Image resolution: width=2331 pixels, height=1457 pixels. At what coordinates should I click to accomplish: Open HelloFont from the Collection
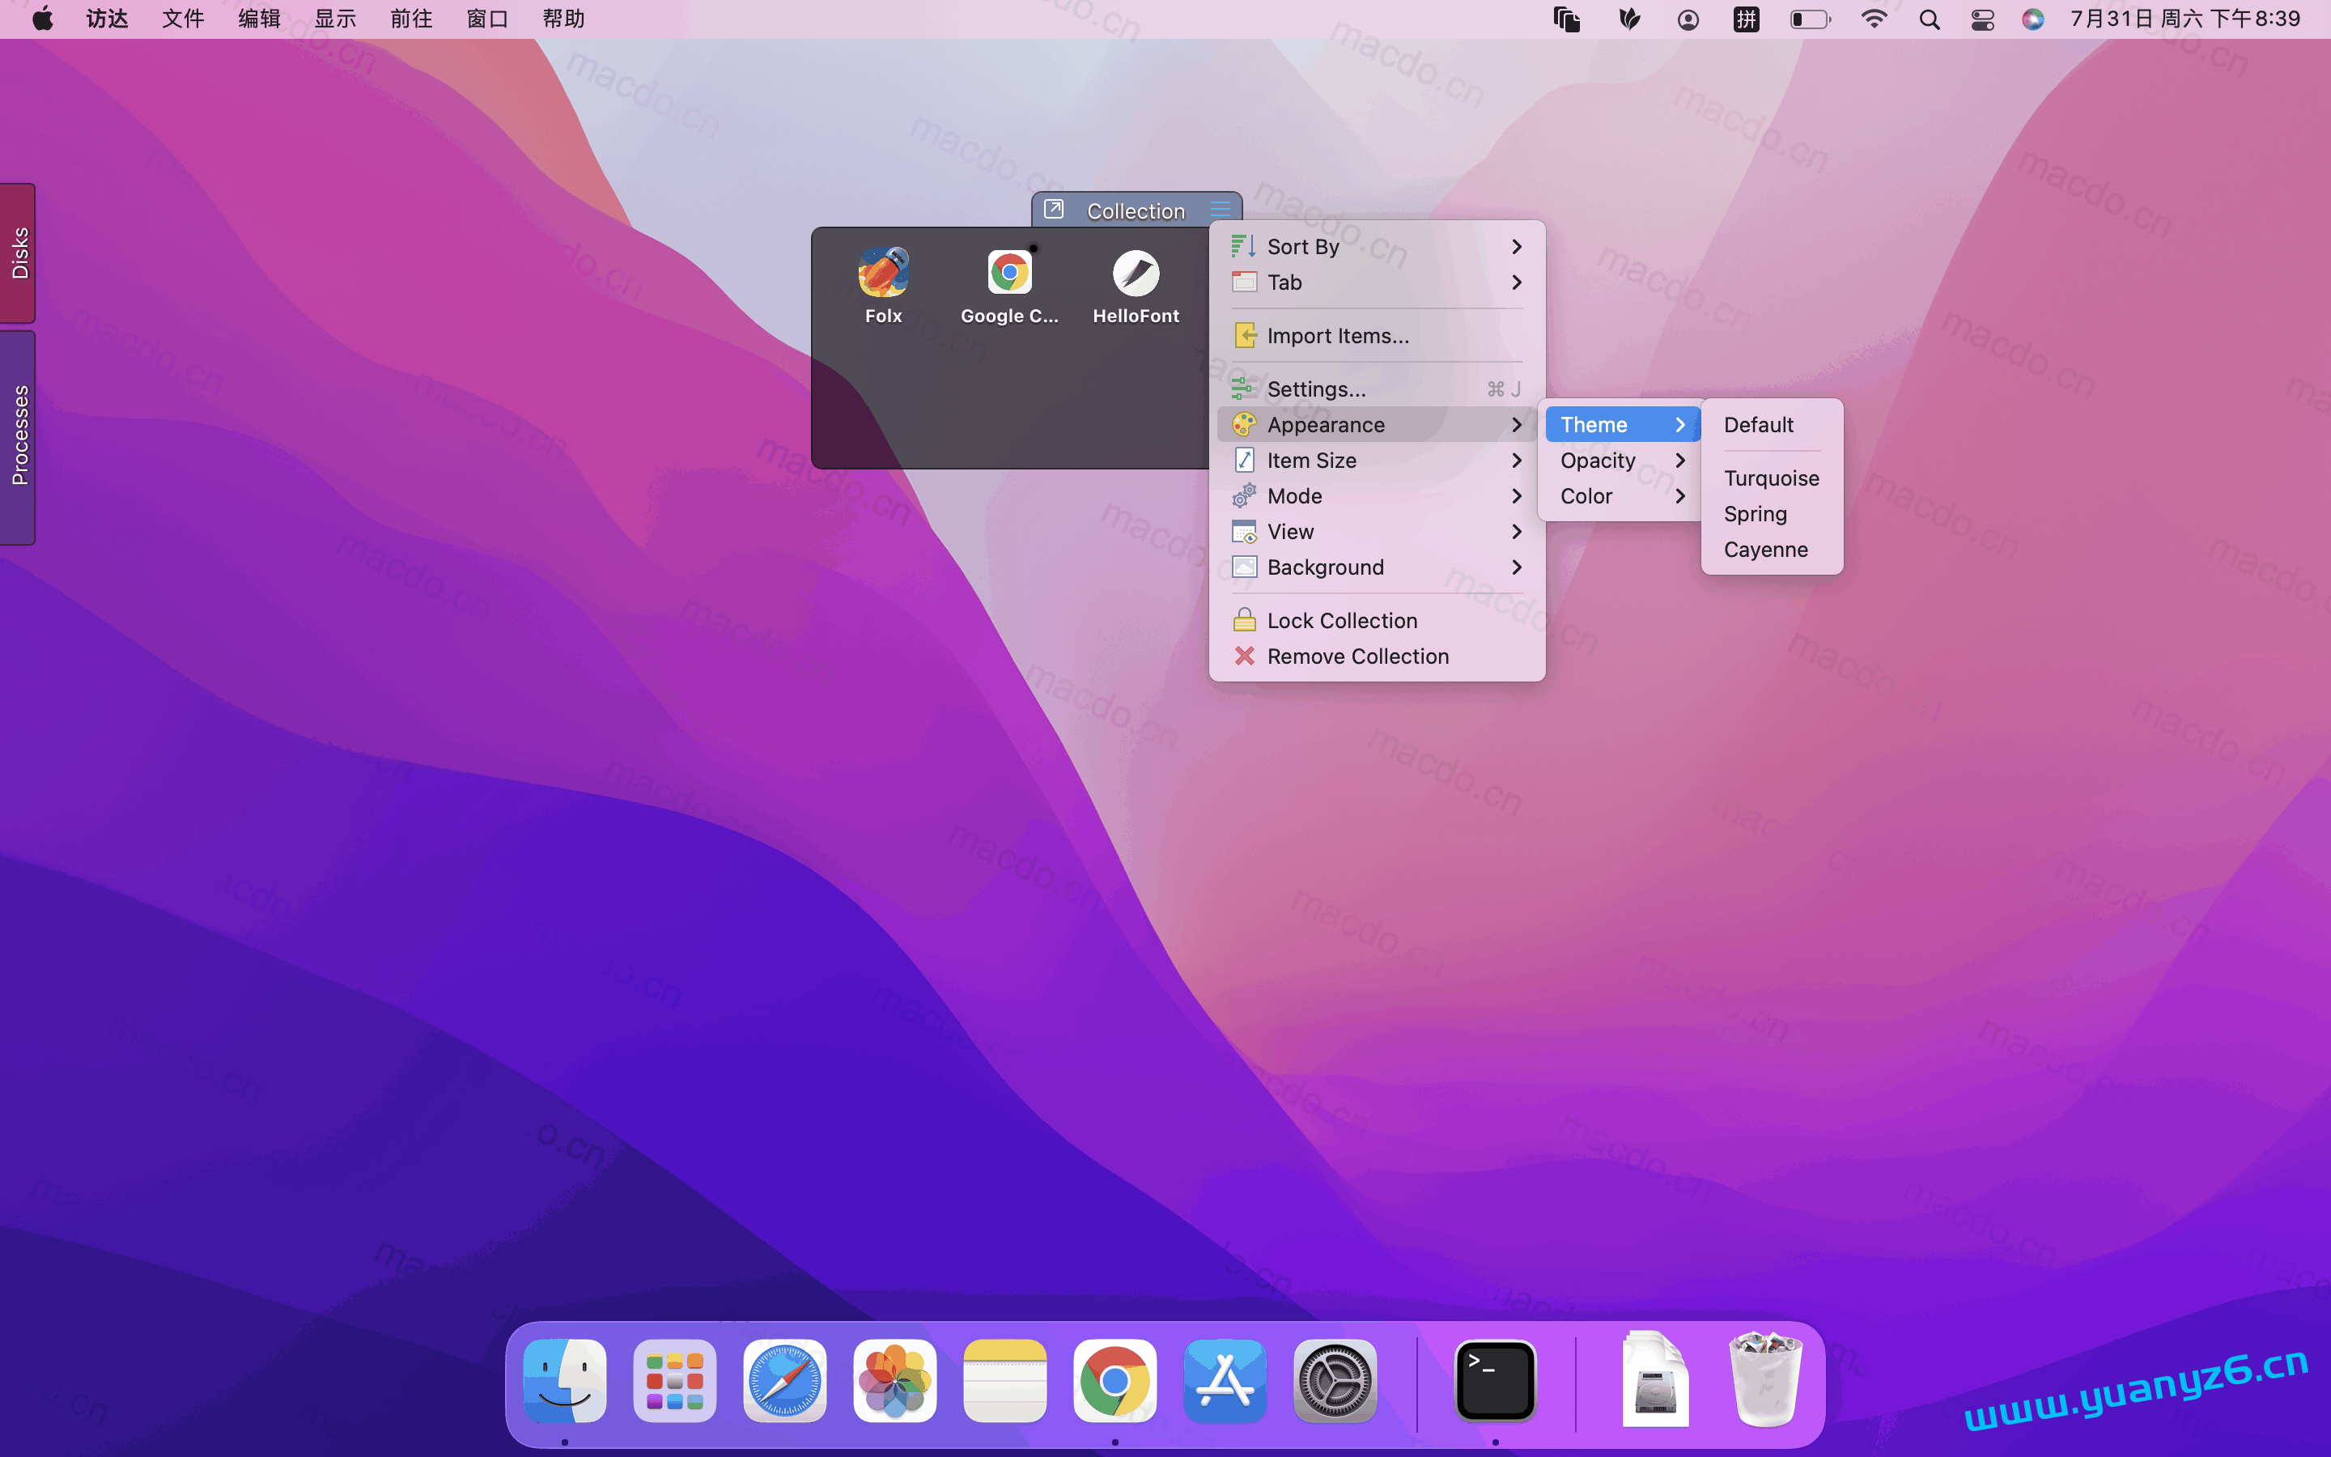tap(1135, 279)
